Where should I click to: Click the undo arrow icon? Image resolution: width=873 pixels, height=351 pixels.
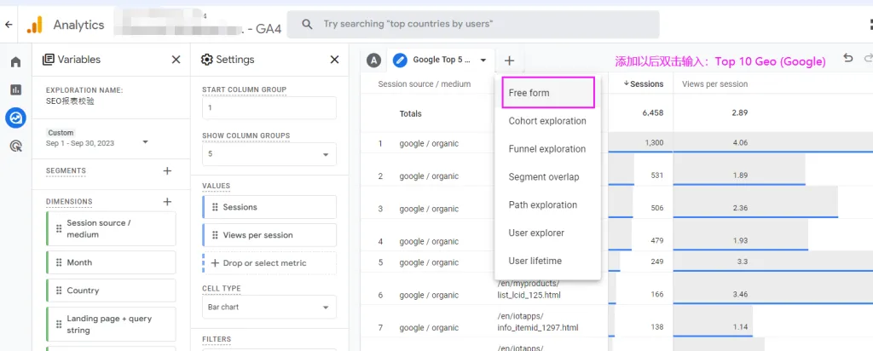coord(847,59)
